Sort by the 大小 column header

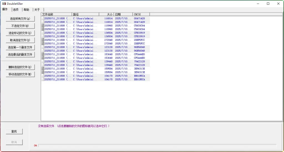pyautogui.click(x=106, y=14)
